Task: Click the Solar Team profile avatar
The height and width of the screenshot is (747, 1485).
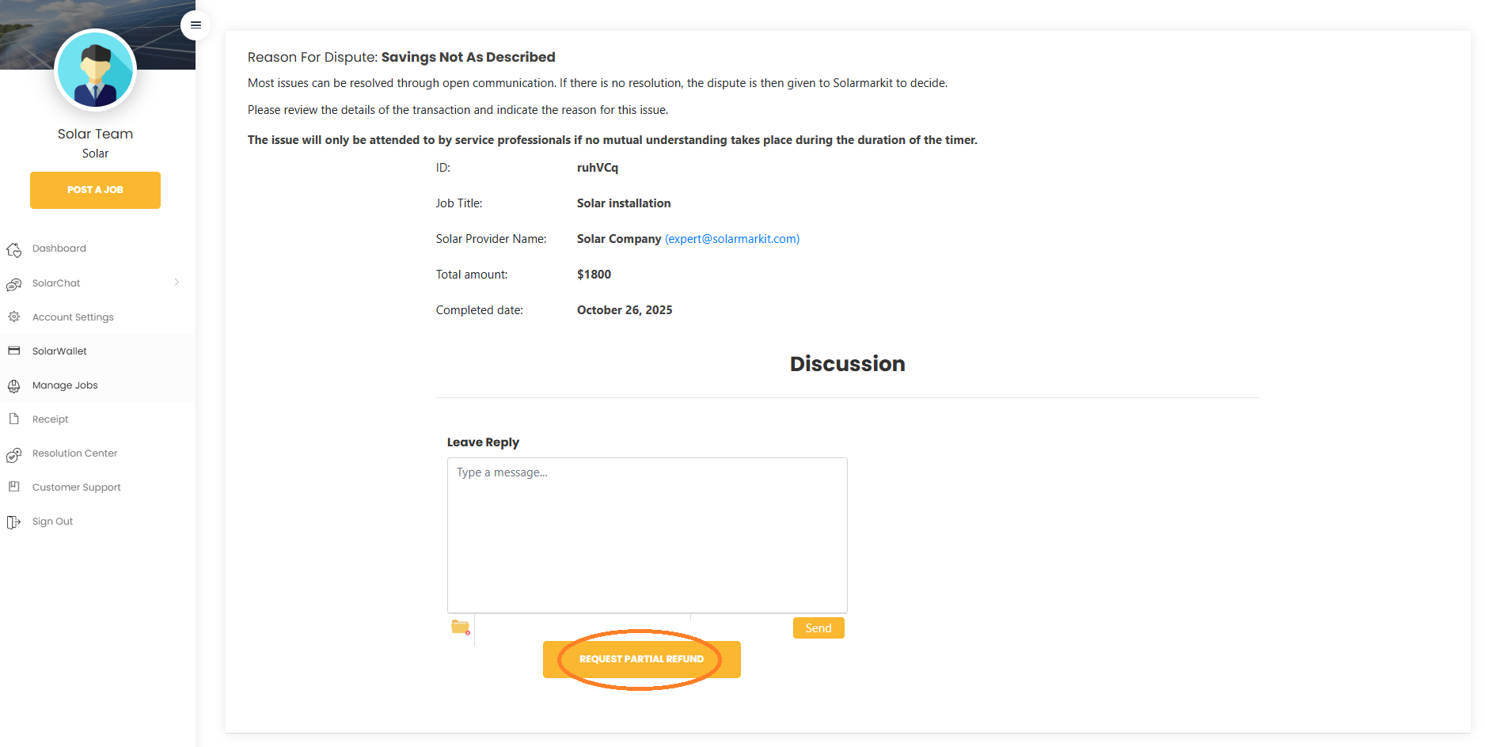Action: pyautogui.click(x=96, y=70)
